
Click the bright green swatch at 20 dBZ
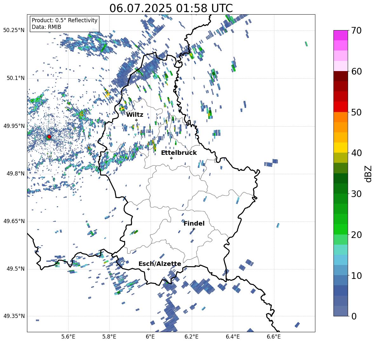(341, 229)
